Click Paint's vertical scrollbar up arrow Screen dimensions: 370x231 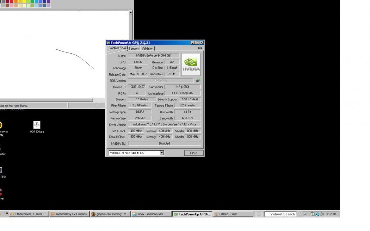click(x=131, y=12)
